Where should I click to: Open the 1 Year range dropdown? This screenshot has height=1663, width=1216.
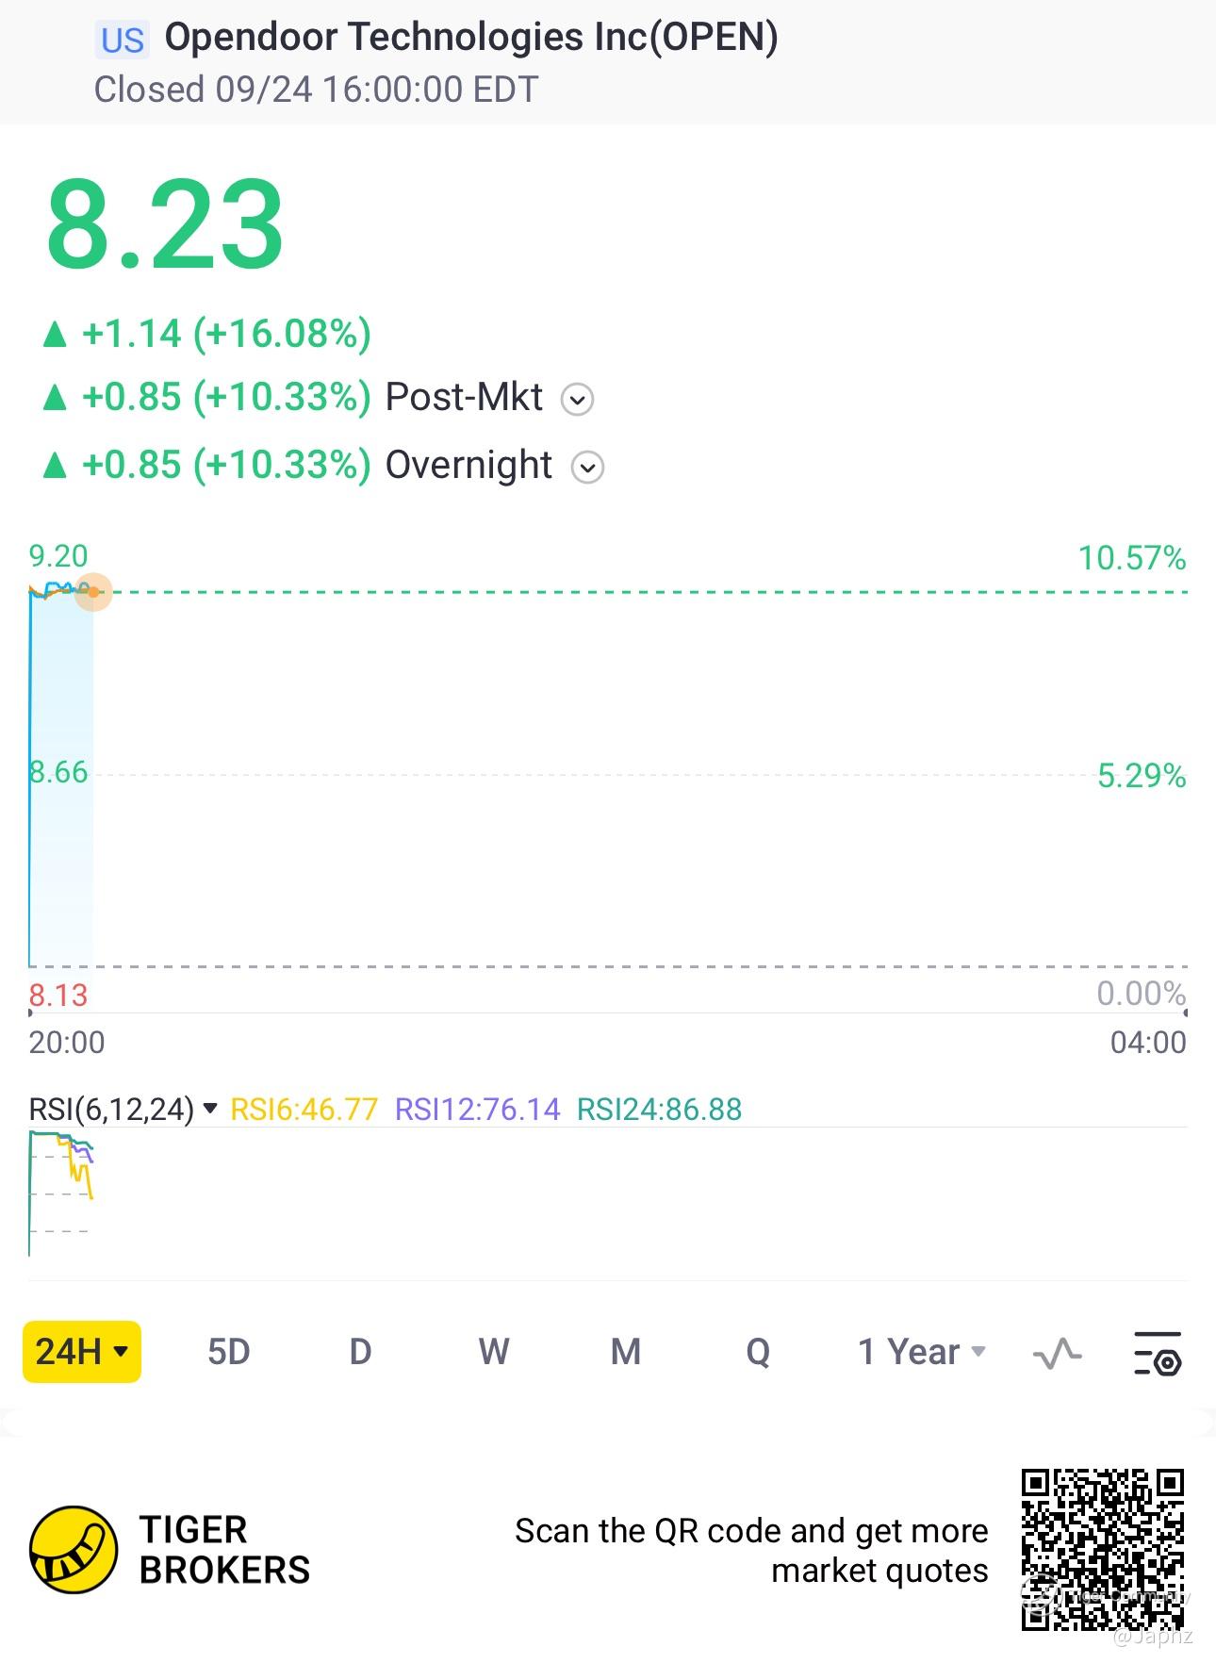click(x=921, y=1352)
